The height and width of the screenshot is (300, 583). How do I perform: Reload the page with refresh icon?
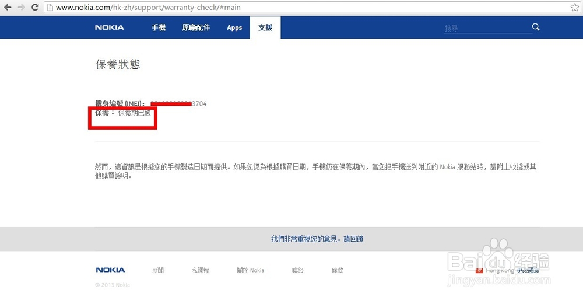(35, 7)
